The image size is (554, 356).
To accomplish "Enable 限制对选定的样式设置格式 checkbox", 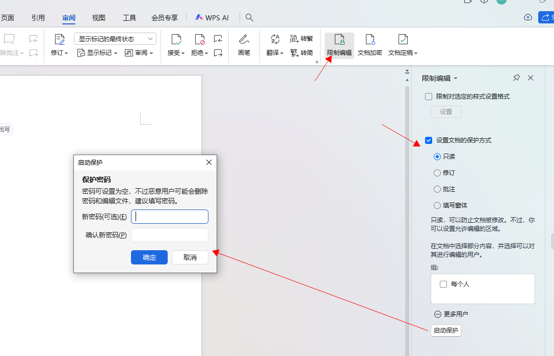I will [x=429, y=97].
